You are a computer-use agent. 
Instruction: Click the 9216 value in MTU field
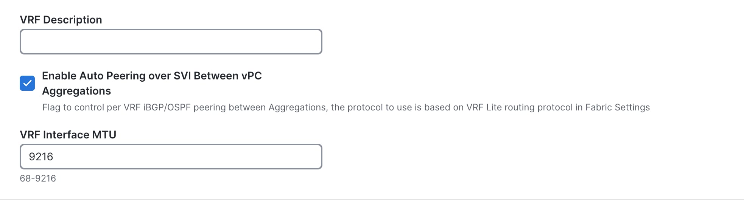[41, 157]
